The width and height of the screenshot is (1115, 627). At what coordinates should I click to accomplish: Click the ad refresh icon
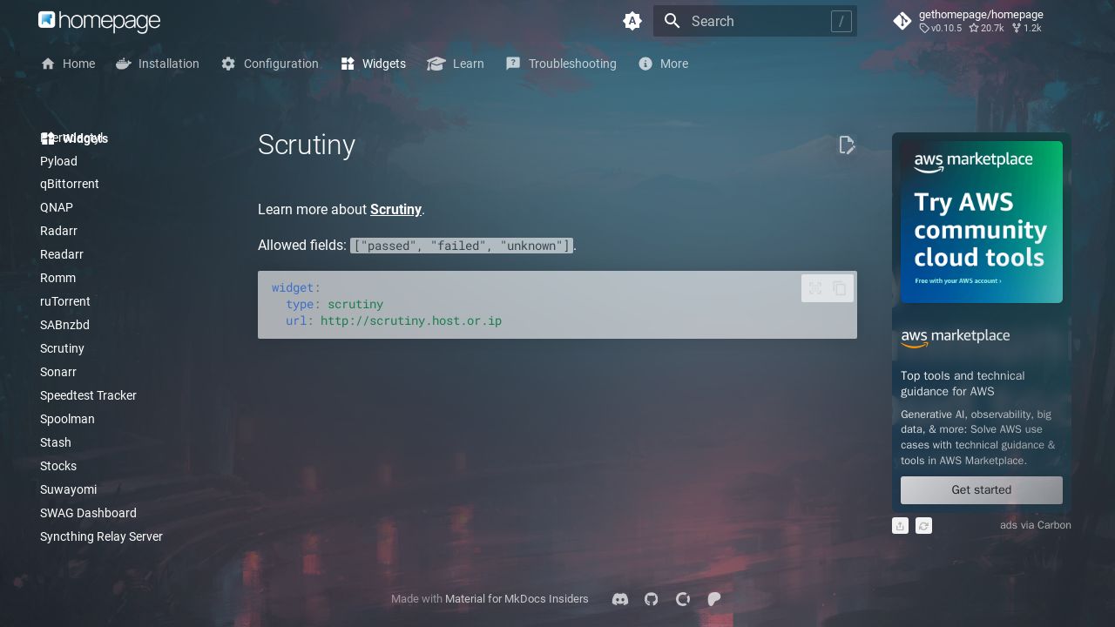click(x=923, y=526)
